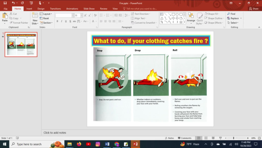Justify the paragraph text

(x=114, y=21)
